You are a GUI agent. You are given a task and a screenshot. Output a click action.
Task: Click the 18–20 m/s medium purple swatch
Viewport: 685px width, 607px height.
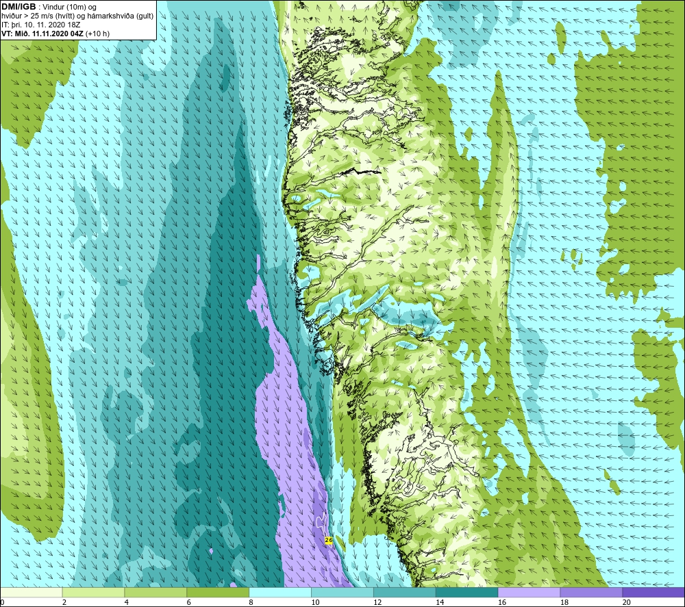[592, 592]
